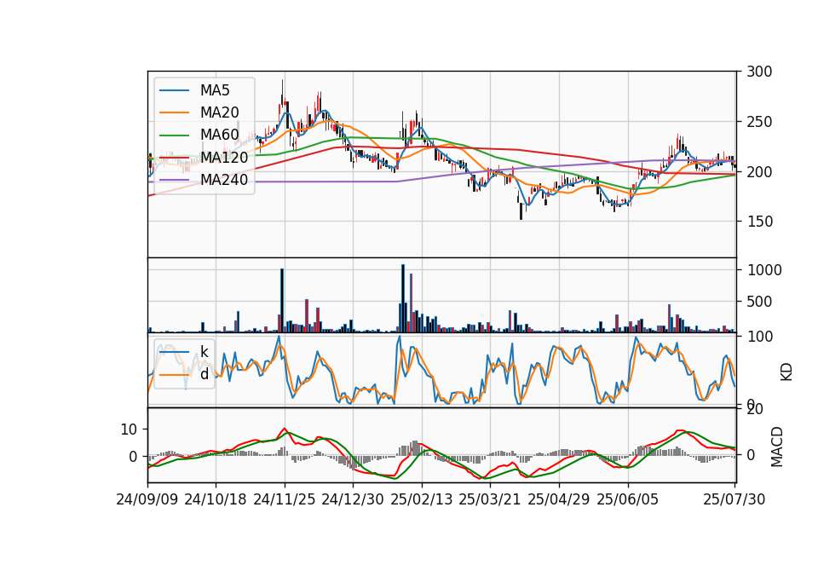Image resolution: width=818 pixels, height=588 pixels.
Task: Click the MA5 legend label
Action: point(215,90)
